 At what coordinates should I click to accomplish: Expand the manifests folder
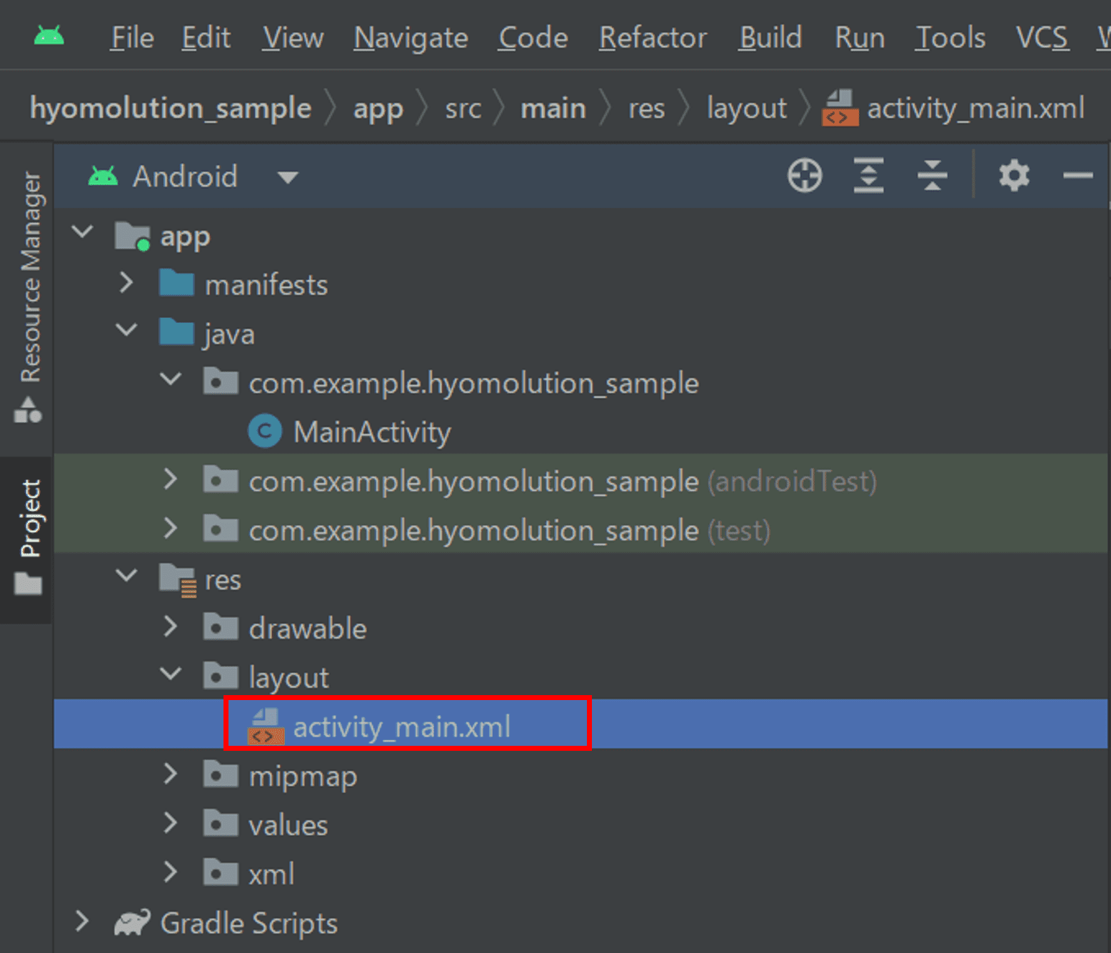tap(126, 284)
